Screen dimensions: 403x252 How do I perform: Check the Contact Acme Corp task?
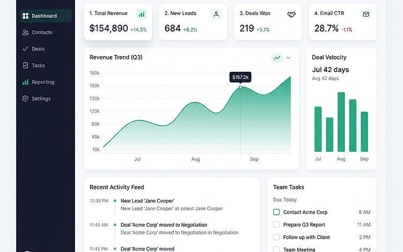click(x=277, y=212)
